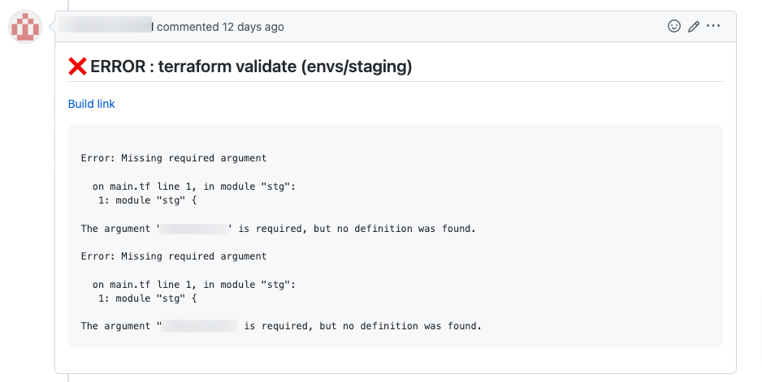The height and width of the screenshot is (382, 762).
Task: Click first "is required, but no definition" text
Action: [325, 229]
